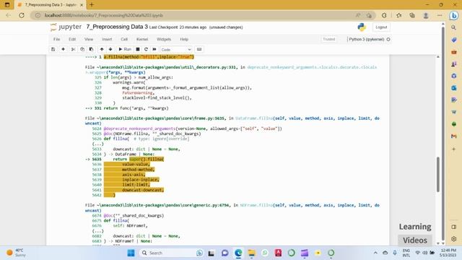
Task: Open the Edge settings and more menu
Action: [x=440, y=15]
